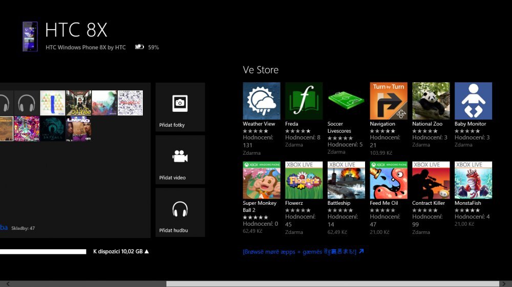The width and height of the screenshot is (512, 287).
Task: Click the Ve Store heading
Action: (x=261, y=70)
